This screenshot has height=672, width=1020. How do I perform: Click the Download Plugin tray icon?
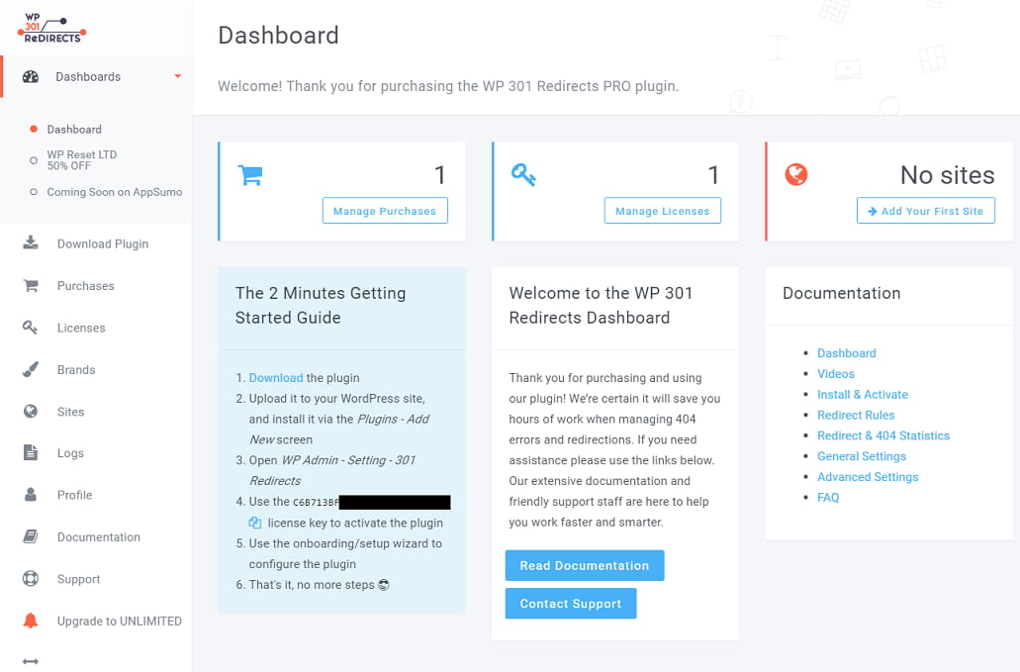pyautogui.click(x=31, y=243)
